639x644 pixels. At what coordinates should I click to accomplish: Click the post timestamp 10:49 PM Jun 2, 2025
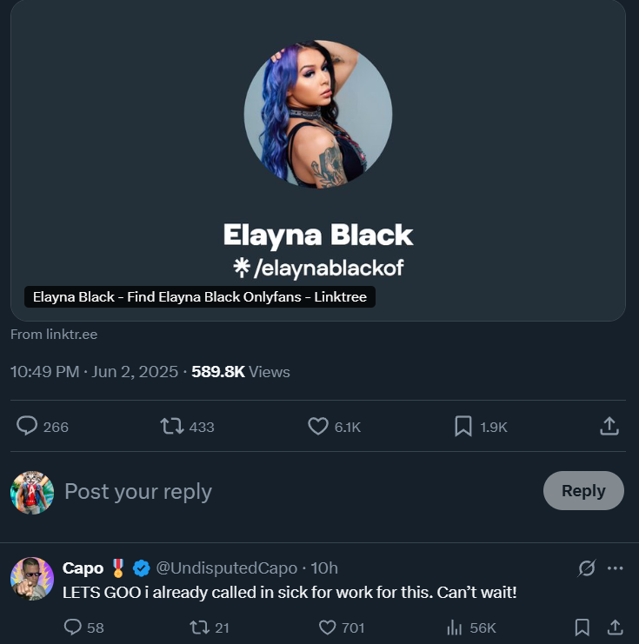coord(94,372)
